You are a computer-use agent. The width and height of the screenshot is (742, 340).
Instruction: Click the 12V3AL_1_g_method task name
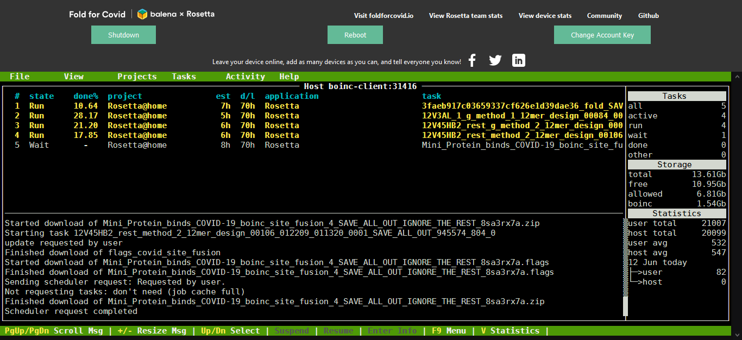pos(523,116)
